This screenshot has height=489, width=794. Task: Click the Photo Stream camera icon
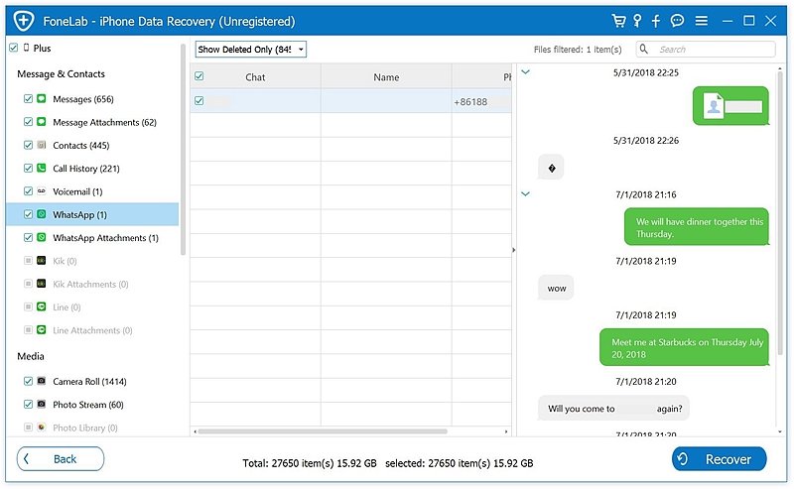tap(42, 405)
